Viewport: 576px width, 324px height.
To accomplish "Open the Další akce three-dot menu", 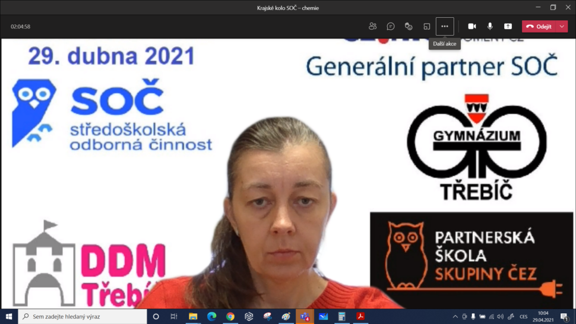I will pos(445,27).
